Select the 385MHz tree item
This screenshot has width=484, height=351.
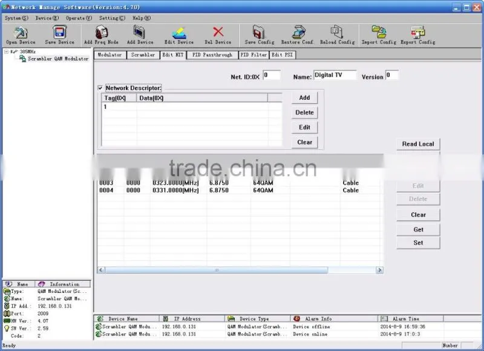pyautogui.click(x=27, y=51)
